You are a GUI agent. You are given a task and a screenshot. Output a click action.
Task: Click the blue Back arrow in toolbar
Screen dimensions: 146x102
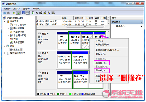[x=4, y=13]
